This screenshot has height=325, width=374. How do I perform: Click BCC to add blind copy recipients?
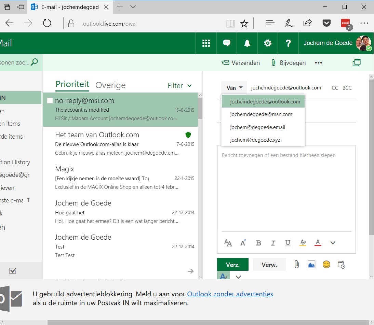coord(347,88)
